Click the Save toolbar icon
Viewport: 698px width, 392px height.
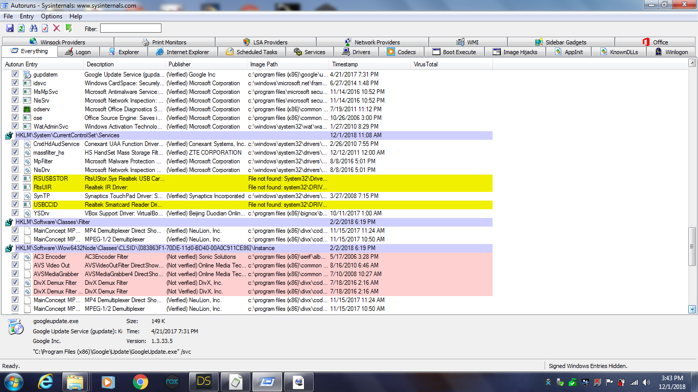(x=10, y=28)
